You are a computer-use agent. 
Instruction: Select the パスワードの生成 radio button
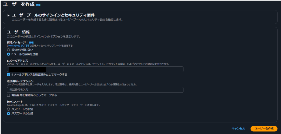coord(9,113)
